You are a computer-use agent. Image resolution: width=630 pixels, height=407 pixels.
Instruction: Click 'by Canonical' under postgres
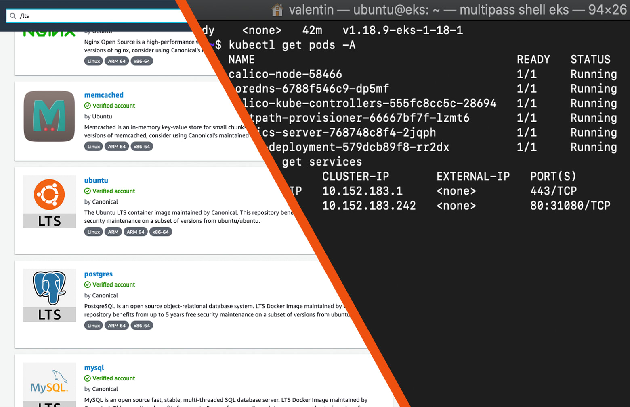click(101, 295)
